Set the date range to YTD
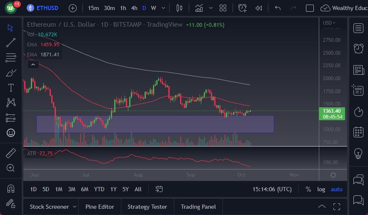 (99, 189)
